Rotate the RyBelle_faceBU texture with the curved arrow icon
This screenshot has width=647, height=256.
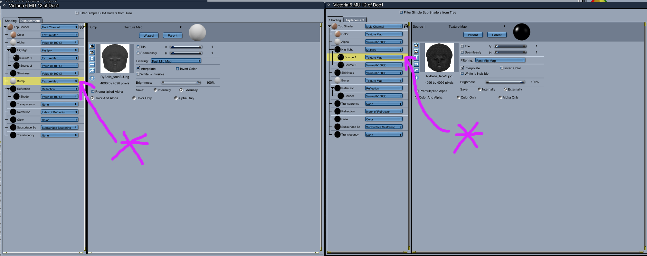point(92,71)
